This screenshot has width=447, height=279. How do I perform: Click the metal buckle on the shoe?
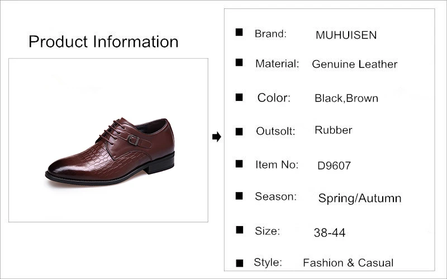tap(133, 140)
